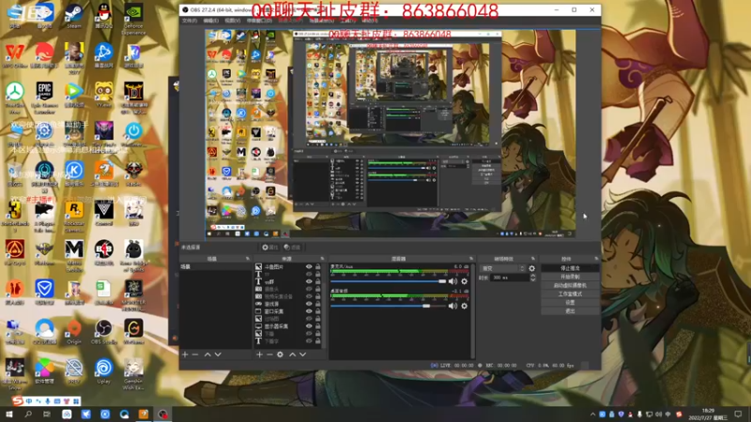Mute the desktop audio speaker
The image size is (751, 422).
pos(452,306)
